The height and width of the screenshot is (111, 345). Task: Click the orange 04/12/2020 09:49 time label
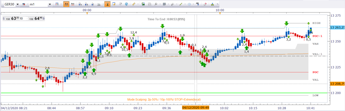pyautogui.click(x=195, y=108)
